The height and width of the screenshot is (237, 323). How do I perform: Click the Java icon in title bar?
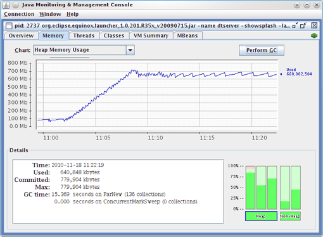tap(6, 5)
